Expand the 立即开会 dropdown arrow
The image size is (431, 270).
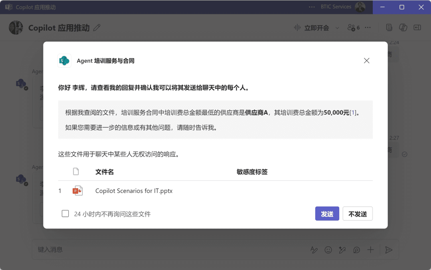coord(337,28)
